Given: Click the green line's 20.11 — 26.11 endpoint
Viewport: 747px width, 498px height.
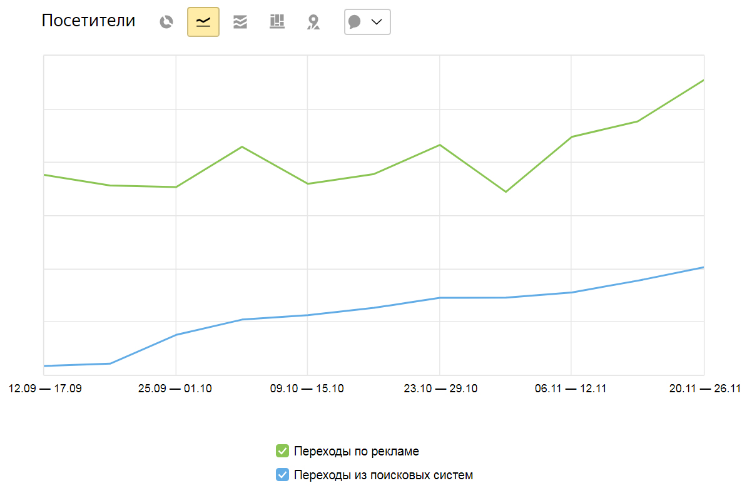Looking at the screenshot, I should coord(703,81).
